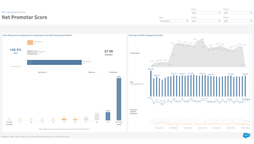Click the 13% bar for score 9
Image resolution: width=254 pixels, height=144 pixels.
(x=108, y=116)
